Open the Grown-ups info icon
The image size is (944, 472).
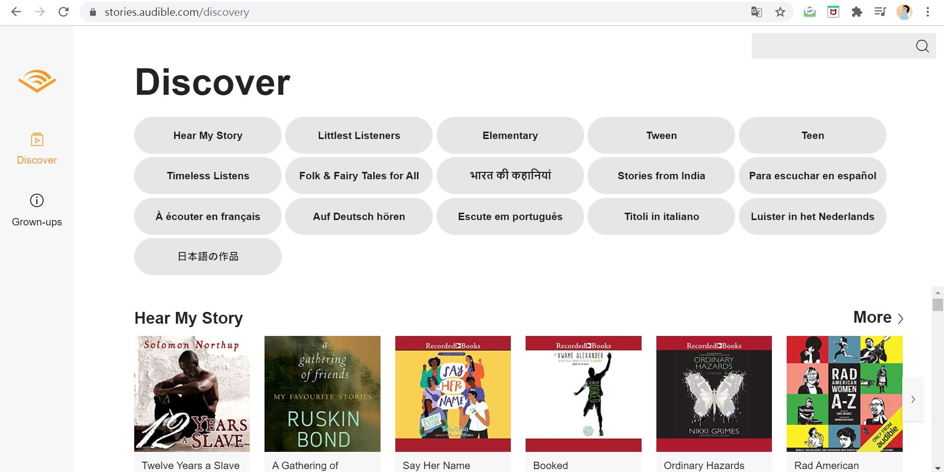(x=37, y=200)
